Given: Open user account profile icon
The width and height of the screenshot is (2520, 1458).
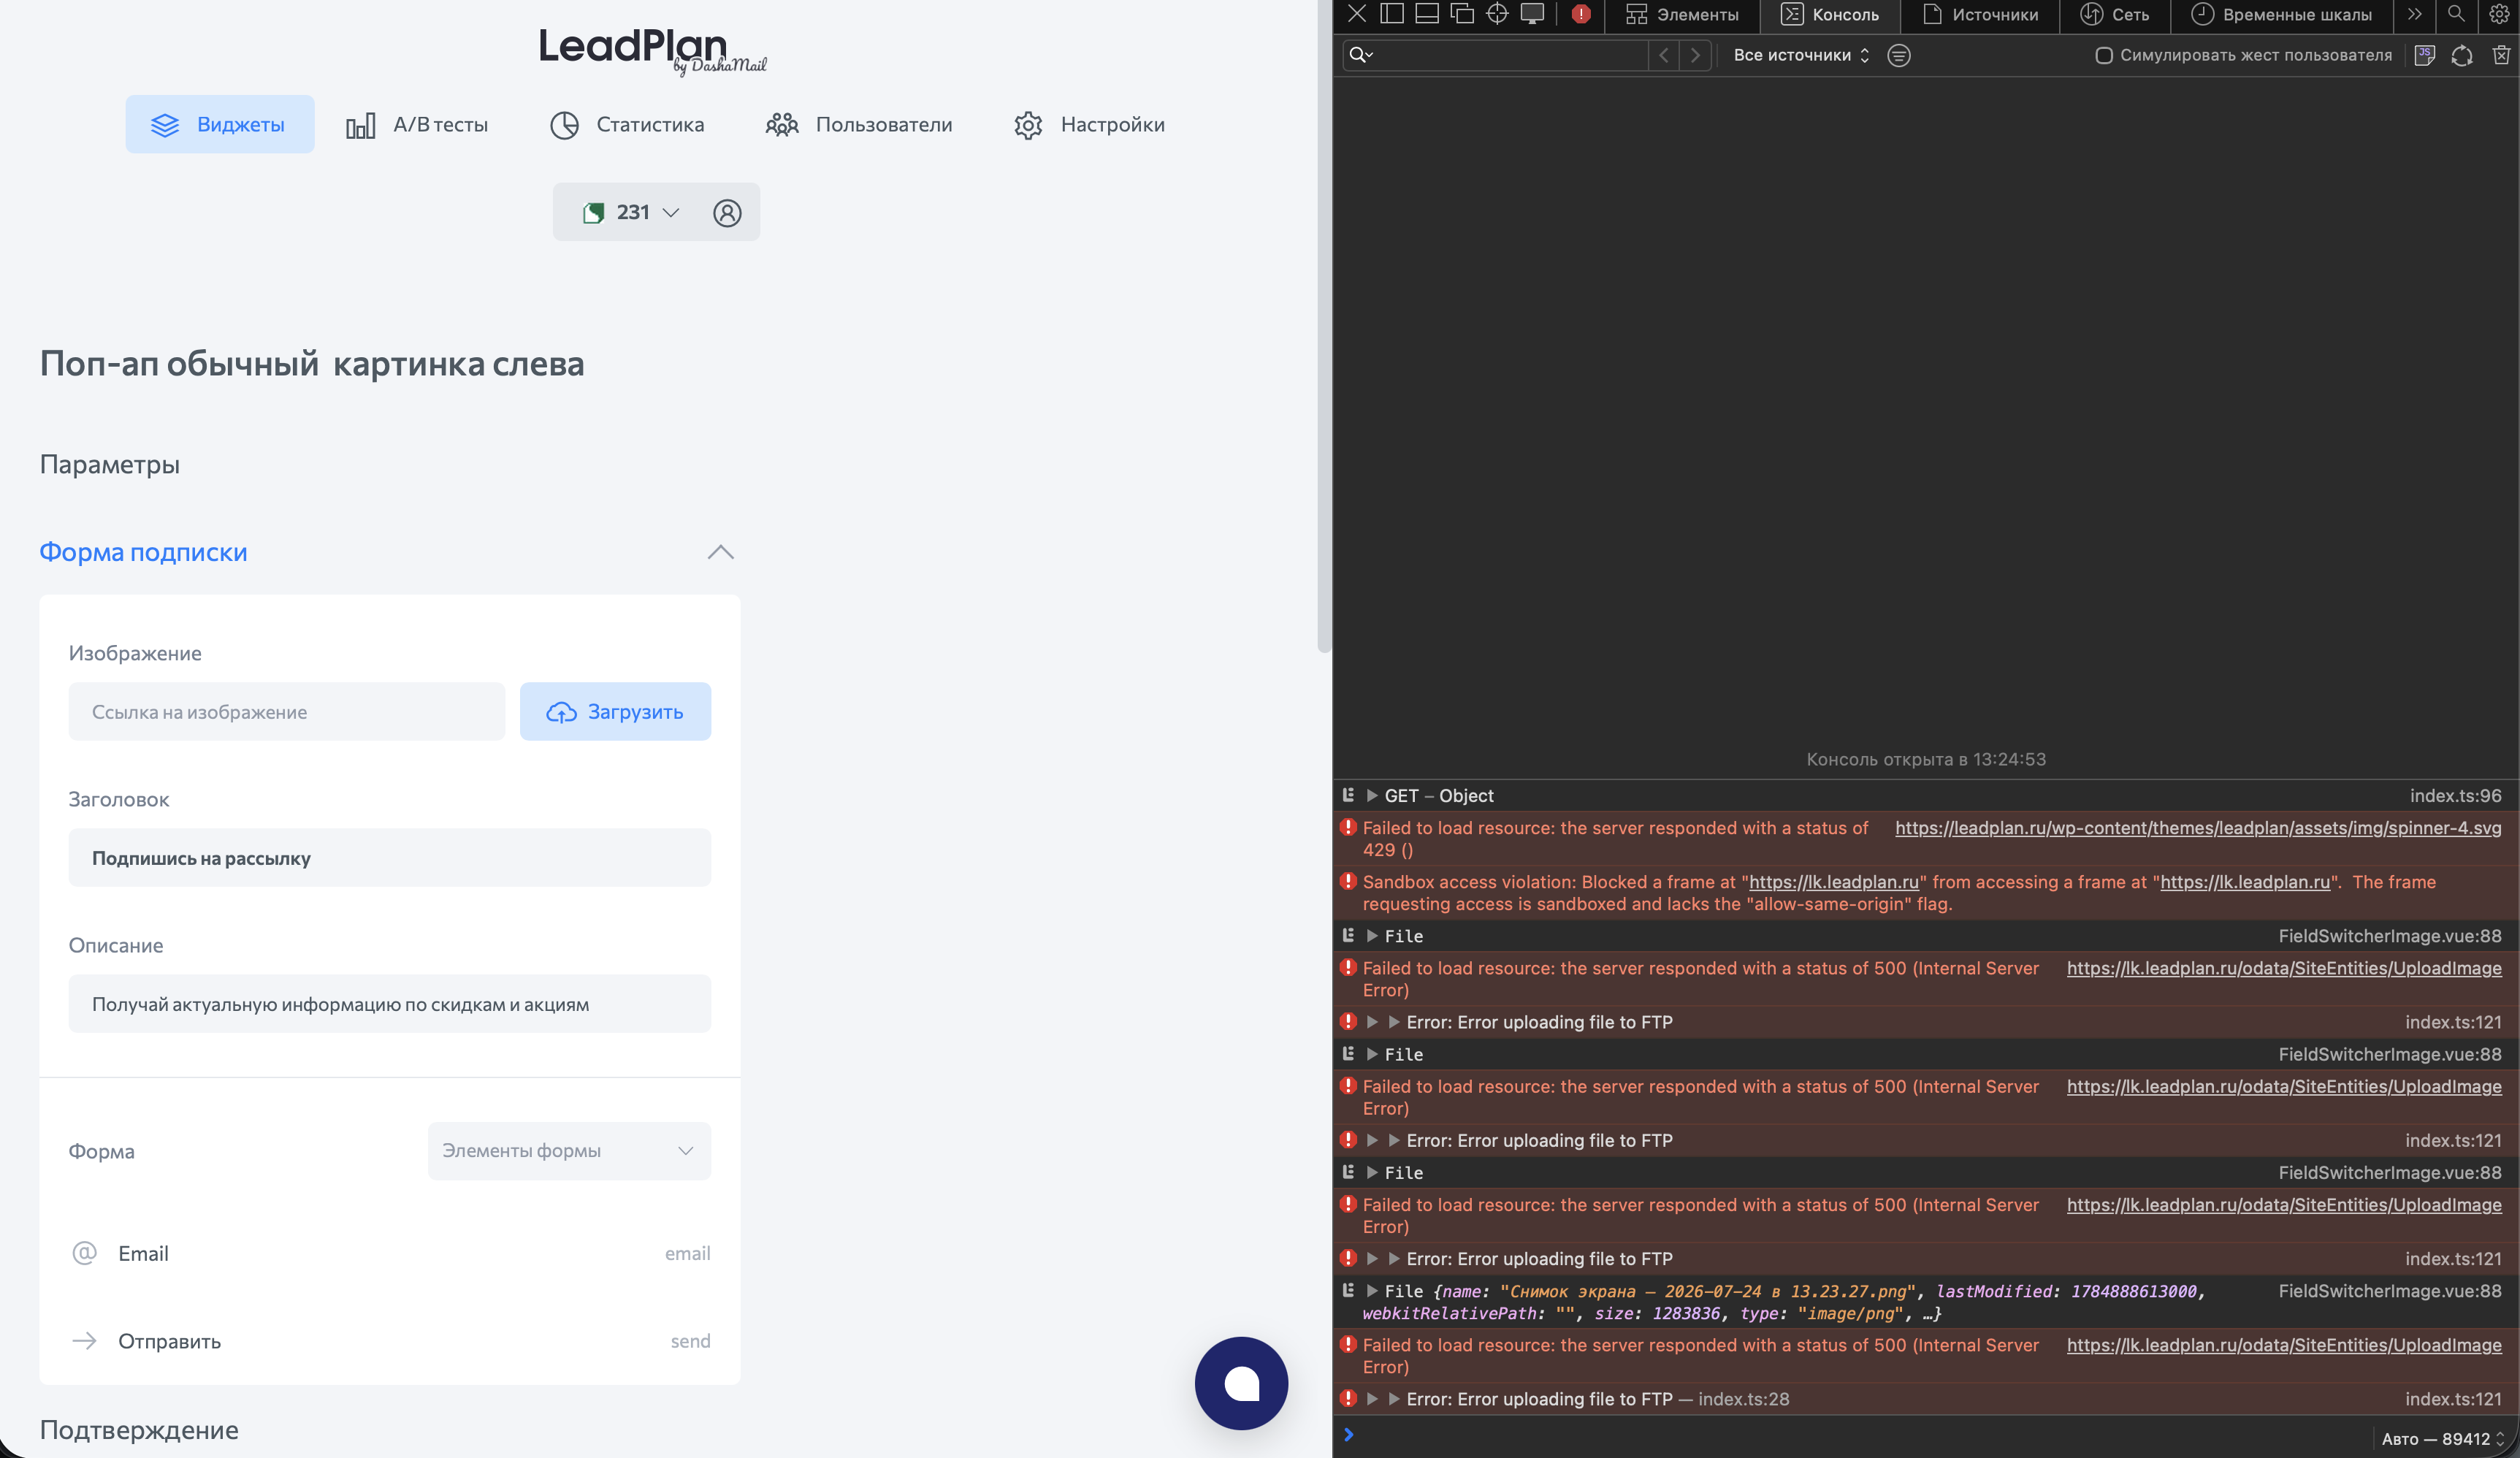Looking at the screenshot, I should (x=727, y=213).
